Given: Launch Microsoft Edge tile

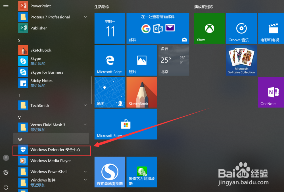Looking at the screenshot, I should coord(110,60).
